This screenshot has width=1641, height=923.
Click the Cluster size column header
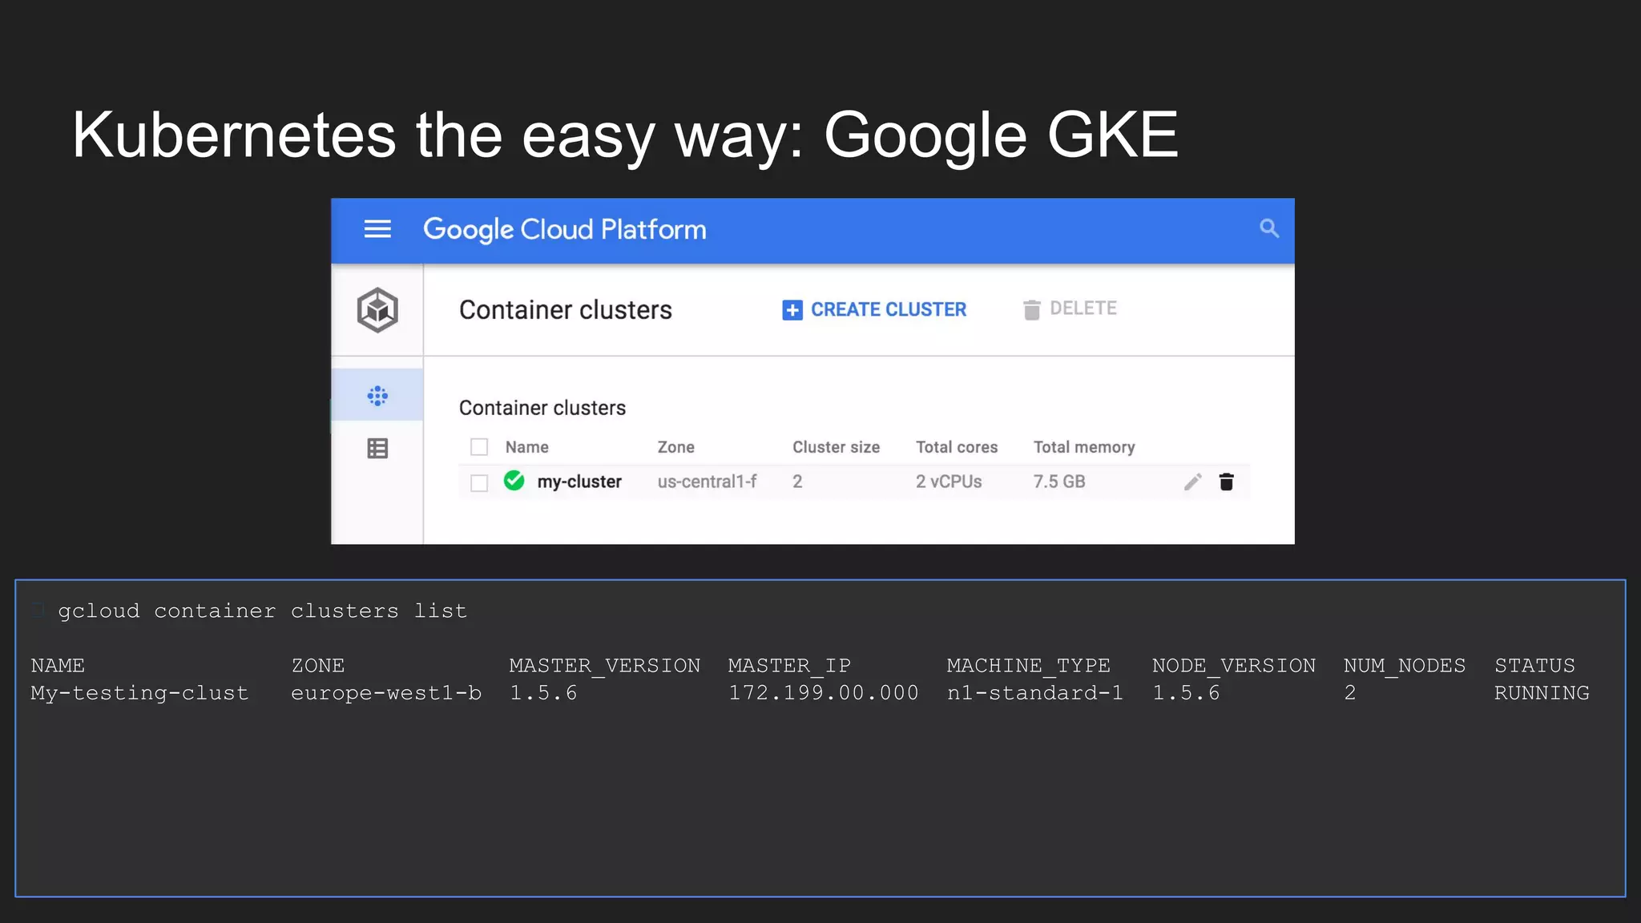pyautogui.click(x=837, y=447)
